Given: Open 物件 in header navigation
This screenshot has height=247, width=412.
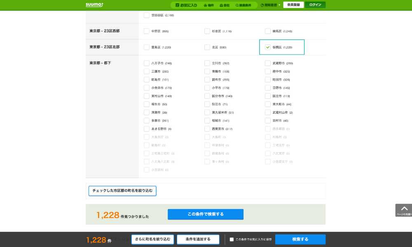Looking at the screenshot, I should pyautogui.click(x=208, y=5).
